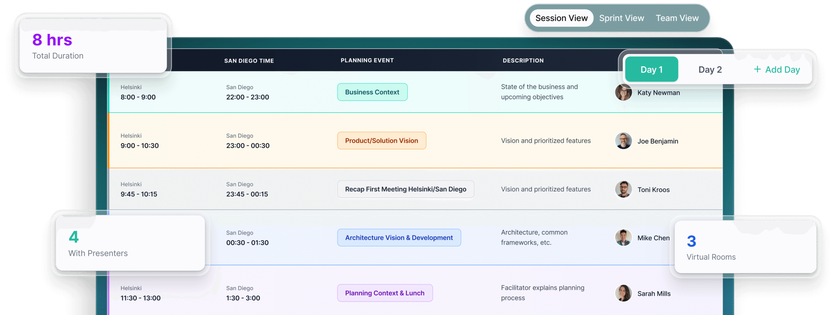
Task: Open the 3 Virtual Rooms card
Action: click(745, 247)
